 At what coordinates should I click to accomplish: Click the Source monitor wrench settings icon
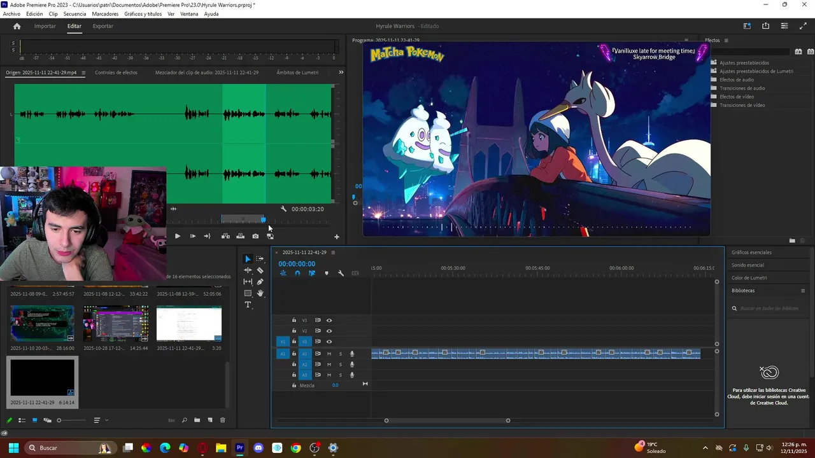click(x=283, y=209)
